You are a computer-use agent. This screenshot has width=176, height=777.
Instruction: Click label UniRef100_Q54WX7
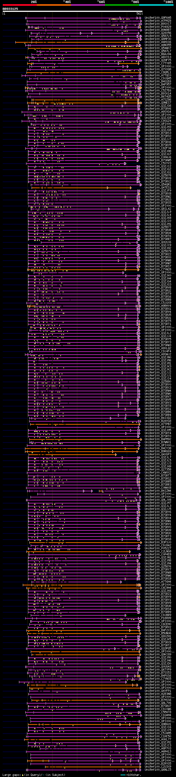tap(158, 48)
